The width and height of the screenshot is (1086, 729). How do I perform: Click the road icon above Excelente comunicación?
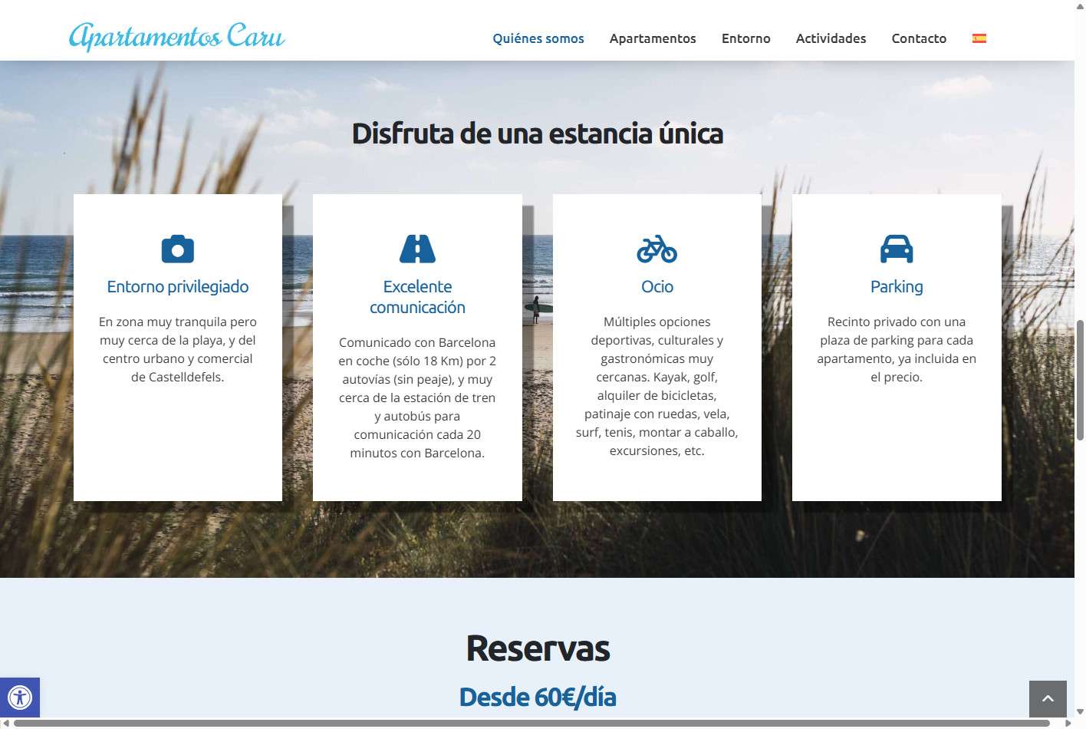(417, 249)
